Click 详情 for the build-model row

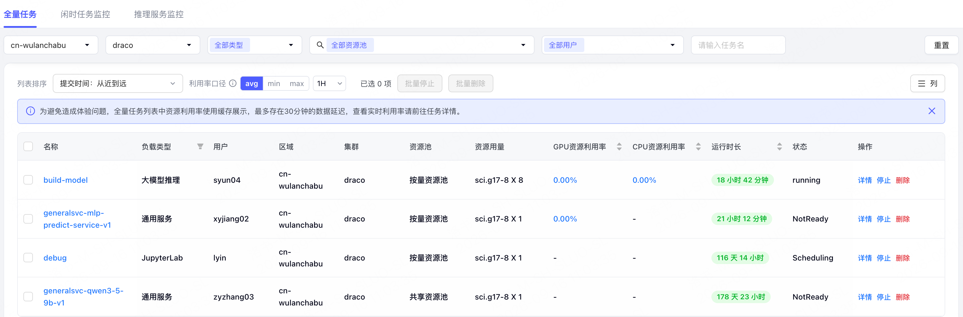coord(865,180)
